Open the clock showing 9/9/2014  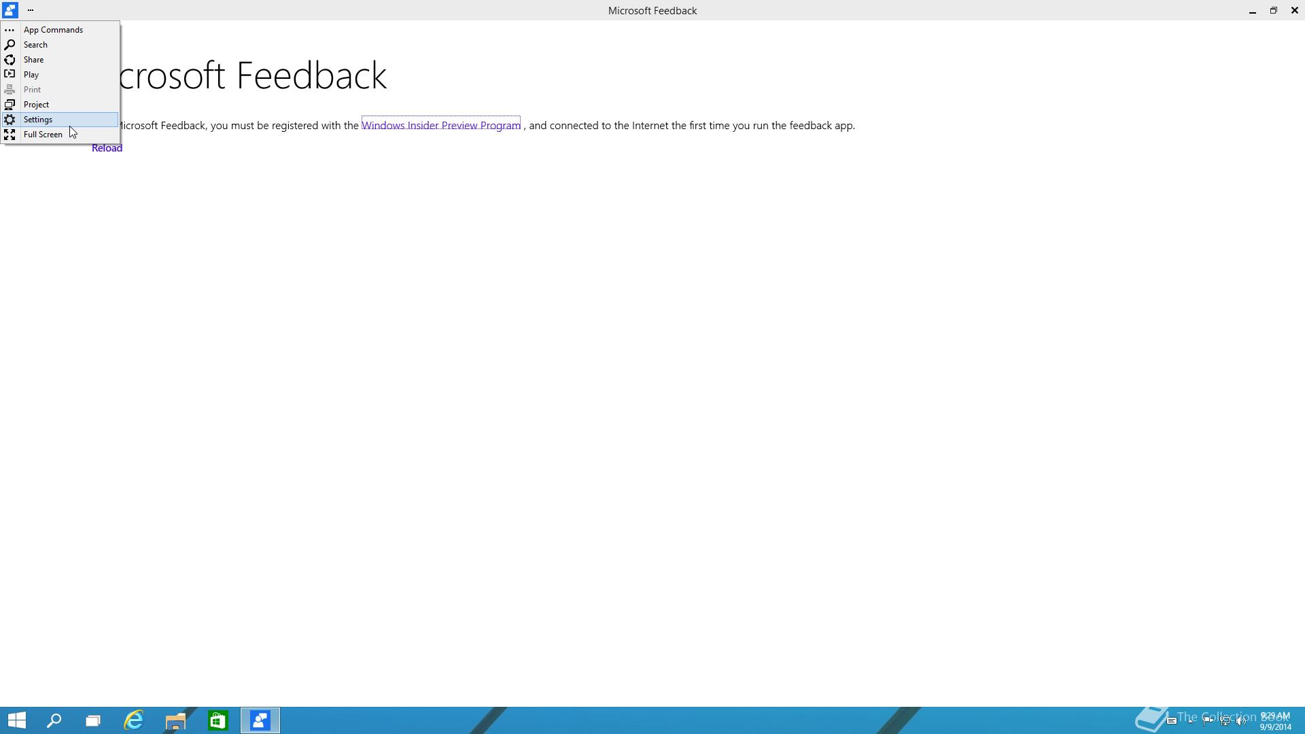click(x=1275, y=721)
